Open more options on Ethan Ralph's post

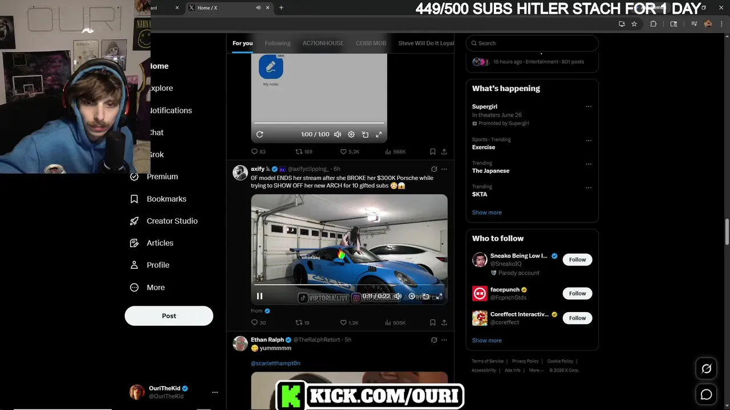pos(444,340)
